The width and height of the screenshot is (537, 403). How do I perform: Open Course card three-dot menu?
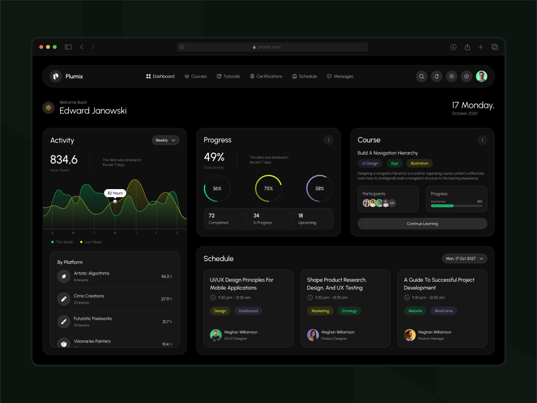click(482, 140)
